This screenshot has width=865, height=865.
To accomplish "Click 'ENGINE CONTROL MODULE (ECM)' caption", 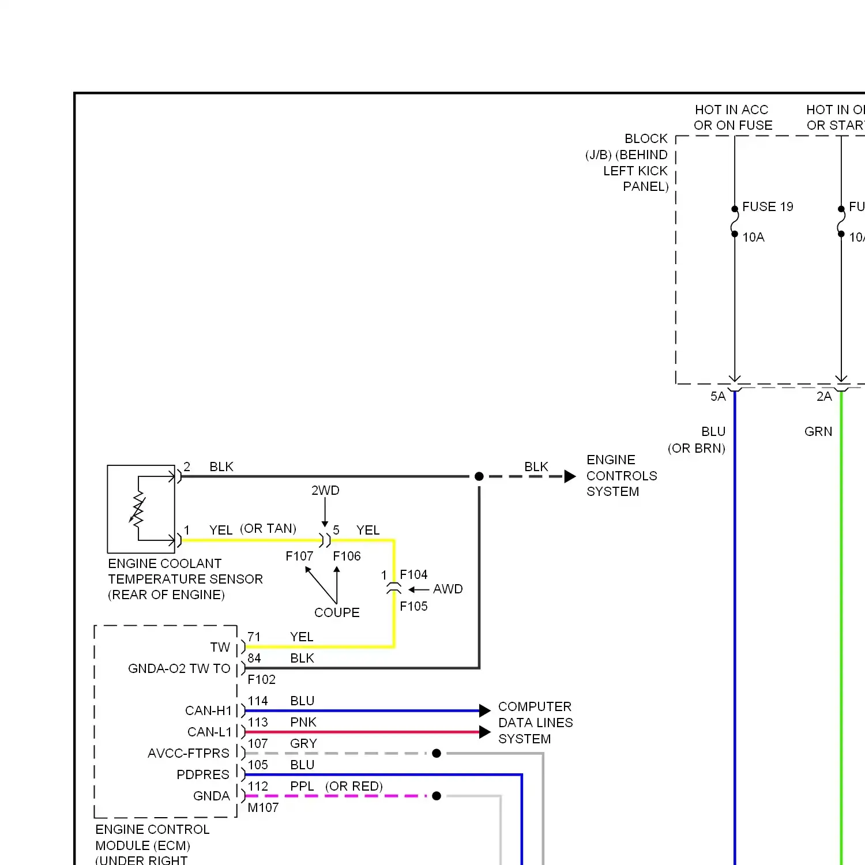I will click(152, 837).
